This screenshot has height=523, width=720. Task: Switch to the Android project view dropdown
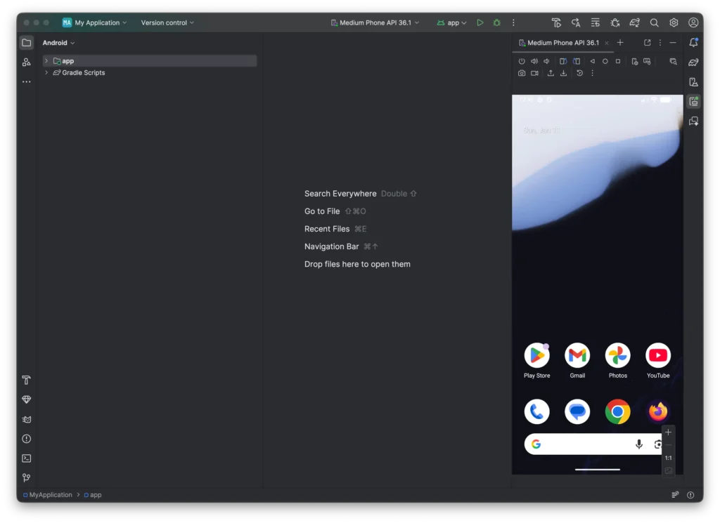(58, 42)
